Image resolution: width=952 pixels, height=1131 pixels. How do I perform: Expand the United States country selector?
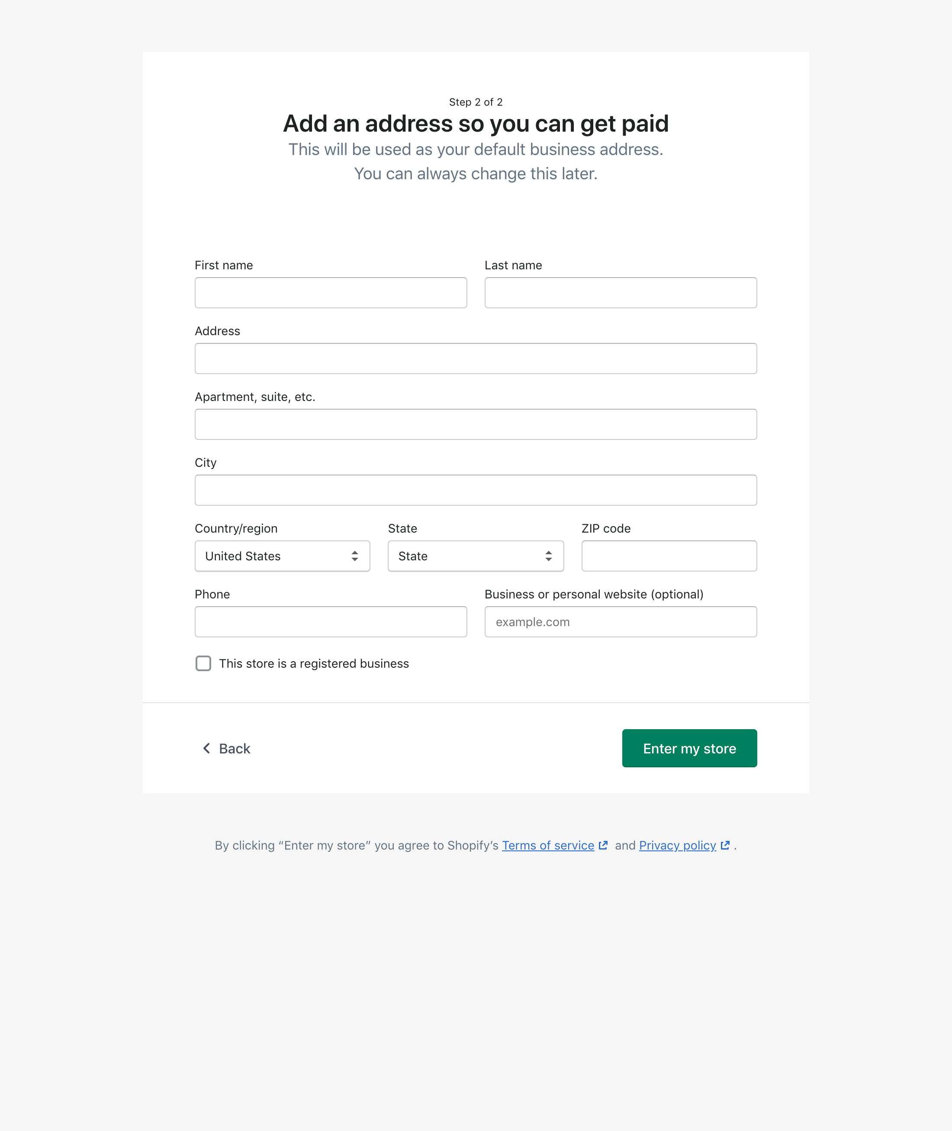[x=282, y=556]
